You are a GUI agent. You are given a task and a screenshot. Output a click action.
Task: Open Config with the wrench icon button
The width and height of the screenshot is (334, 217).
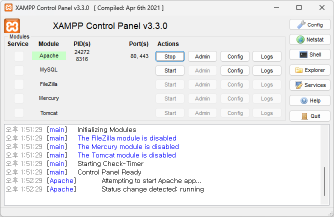tap(309, 24)
